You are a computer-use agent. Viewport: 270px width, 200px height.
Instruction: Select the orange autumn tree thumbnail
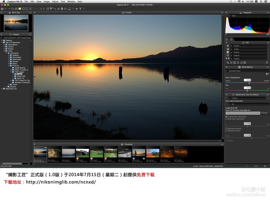pos(153,153)
